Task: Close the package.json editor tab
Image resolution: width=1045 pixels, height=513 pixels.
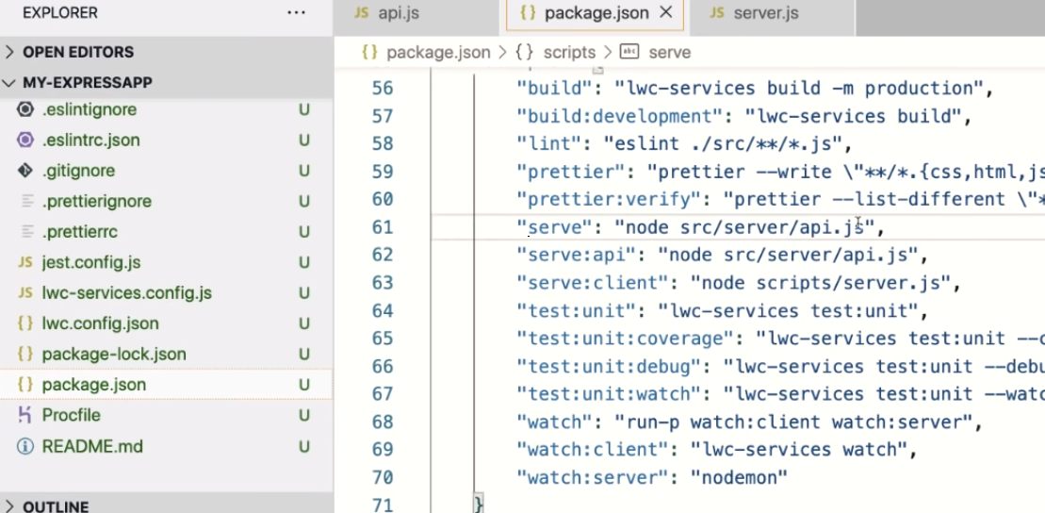Action: tap(666, 13)
